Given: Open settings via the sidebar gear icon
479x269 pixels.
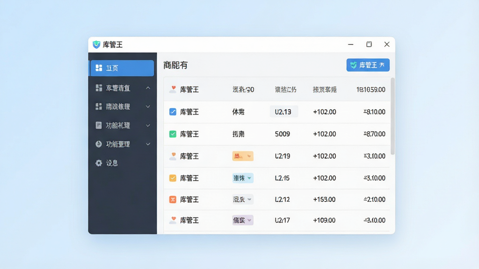Looking at the screenshot, I should [x=98, y=163].
